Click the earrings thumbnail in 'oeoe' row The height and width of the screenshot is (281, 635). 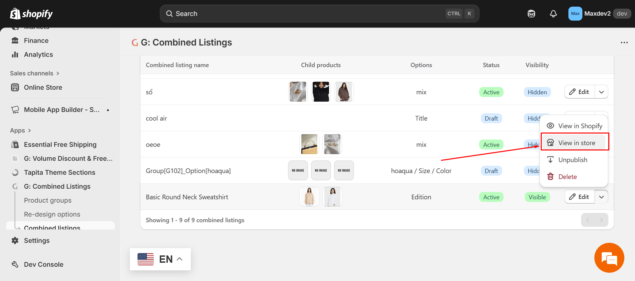tap(332, 144)
